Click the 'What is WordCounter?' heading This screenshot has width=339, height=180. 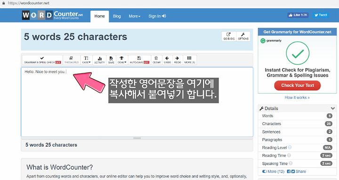click(x=60, y=167)
